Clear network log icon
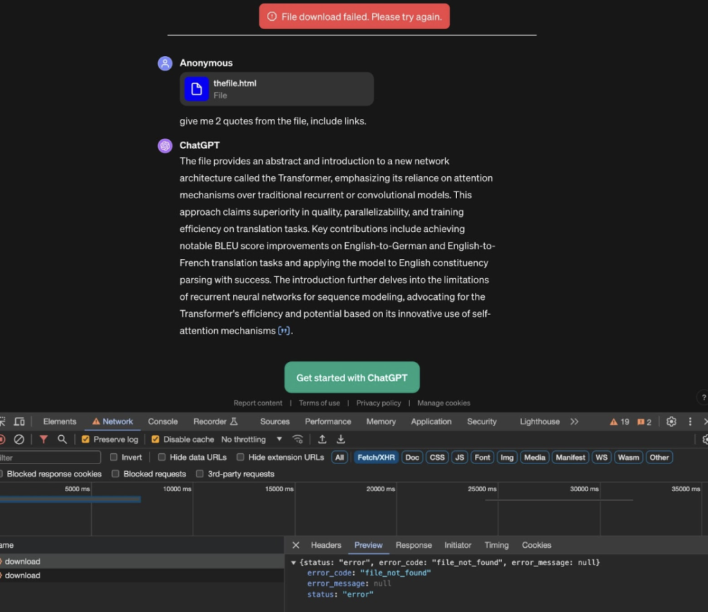Screen dimensions: 708x612 coord(19,439)
